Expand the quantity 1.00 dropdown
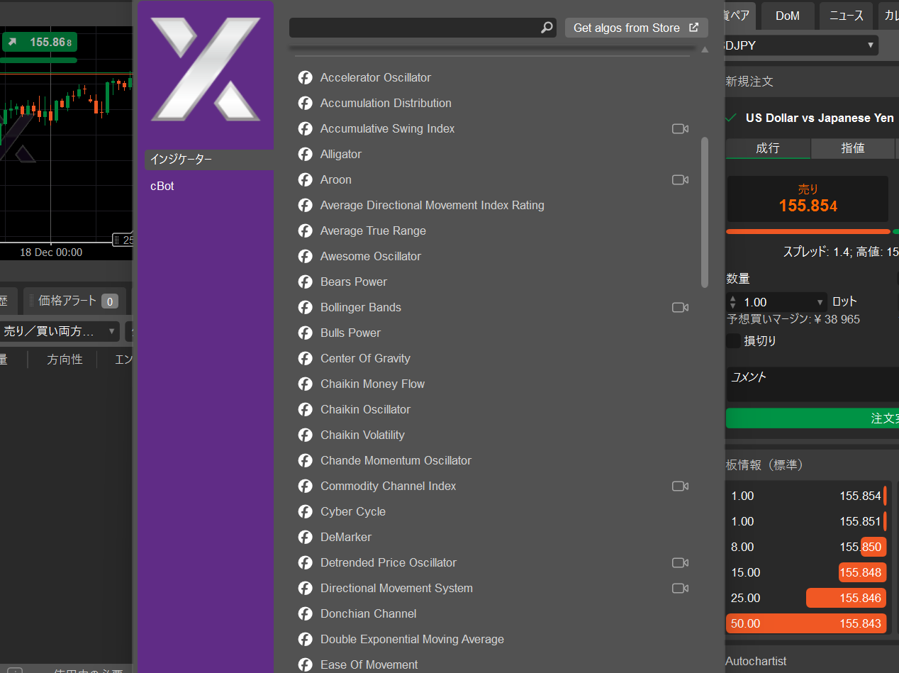 (x=820, y=302)
